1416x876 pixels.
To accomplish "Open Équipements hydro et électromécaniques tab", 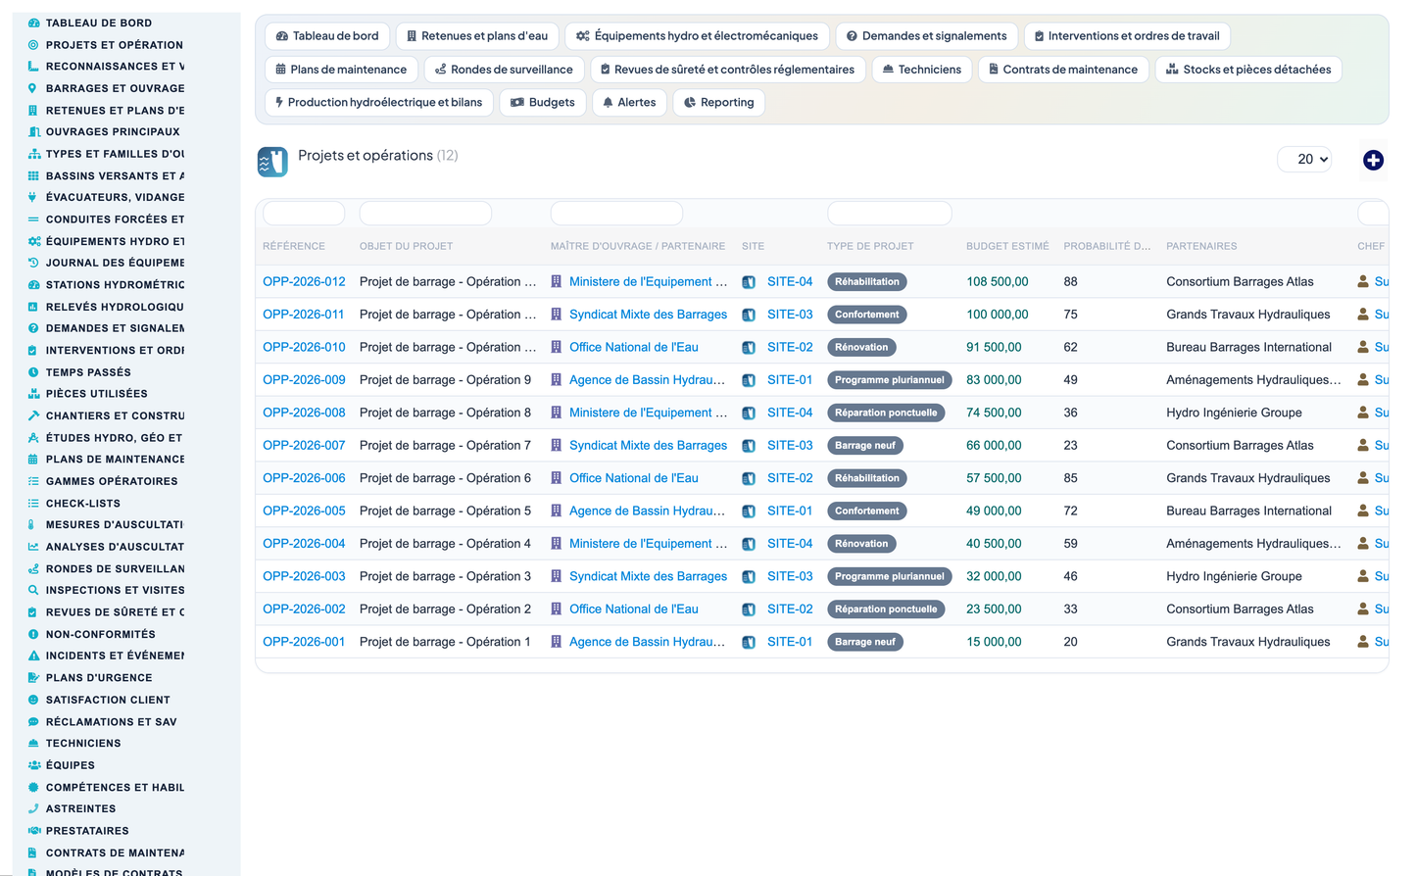I will click(x=697, y=36).
